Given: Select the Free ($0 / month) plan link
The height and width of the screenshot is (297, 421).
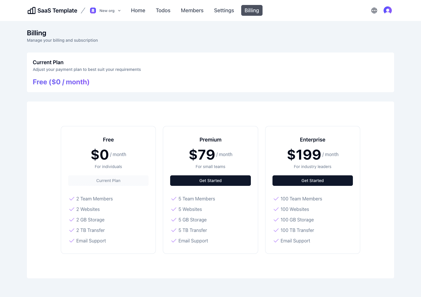Looking at the screenshot, I should (61, 82).
